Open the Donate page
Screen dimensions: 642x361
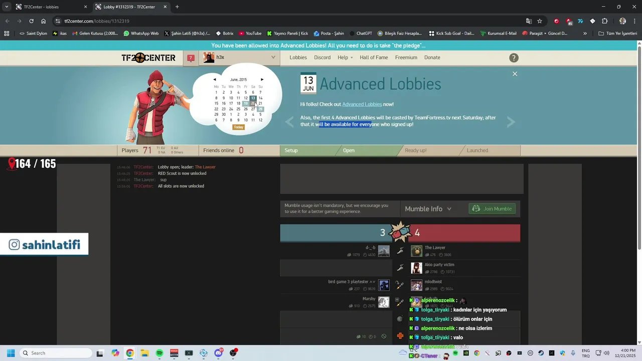[x=432, y=58]
